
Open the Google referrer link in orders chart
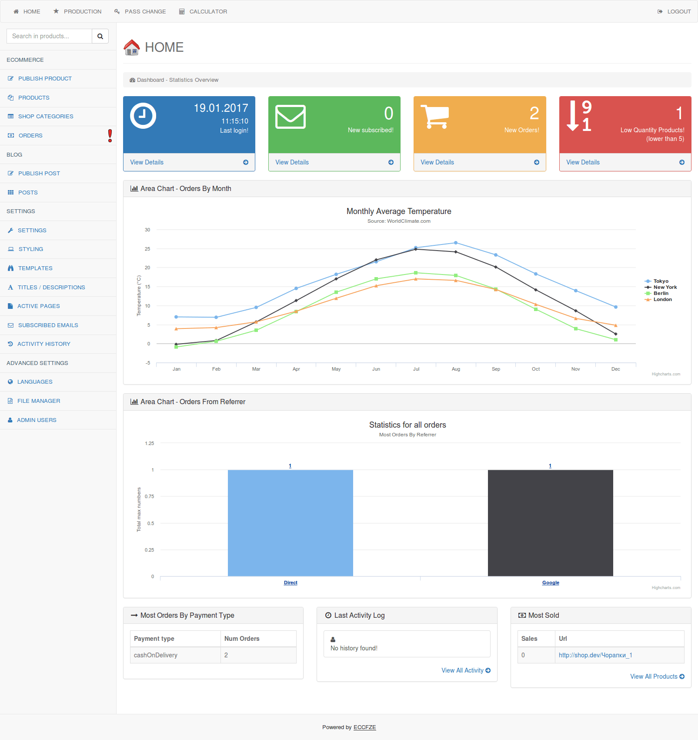click(550, 583)
